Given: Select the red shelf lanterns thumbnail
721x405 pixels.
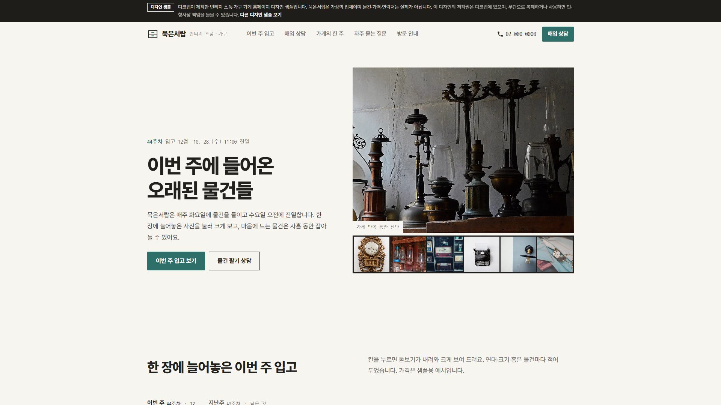Looking at the screenshot, I should click(408, 254).
